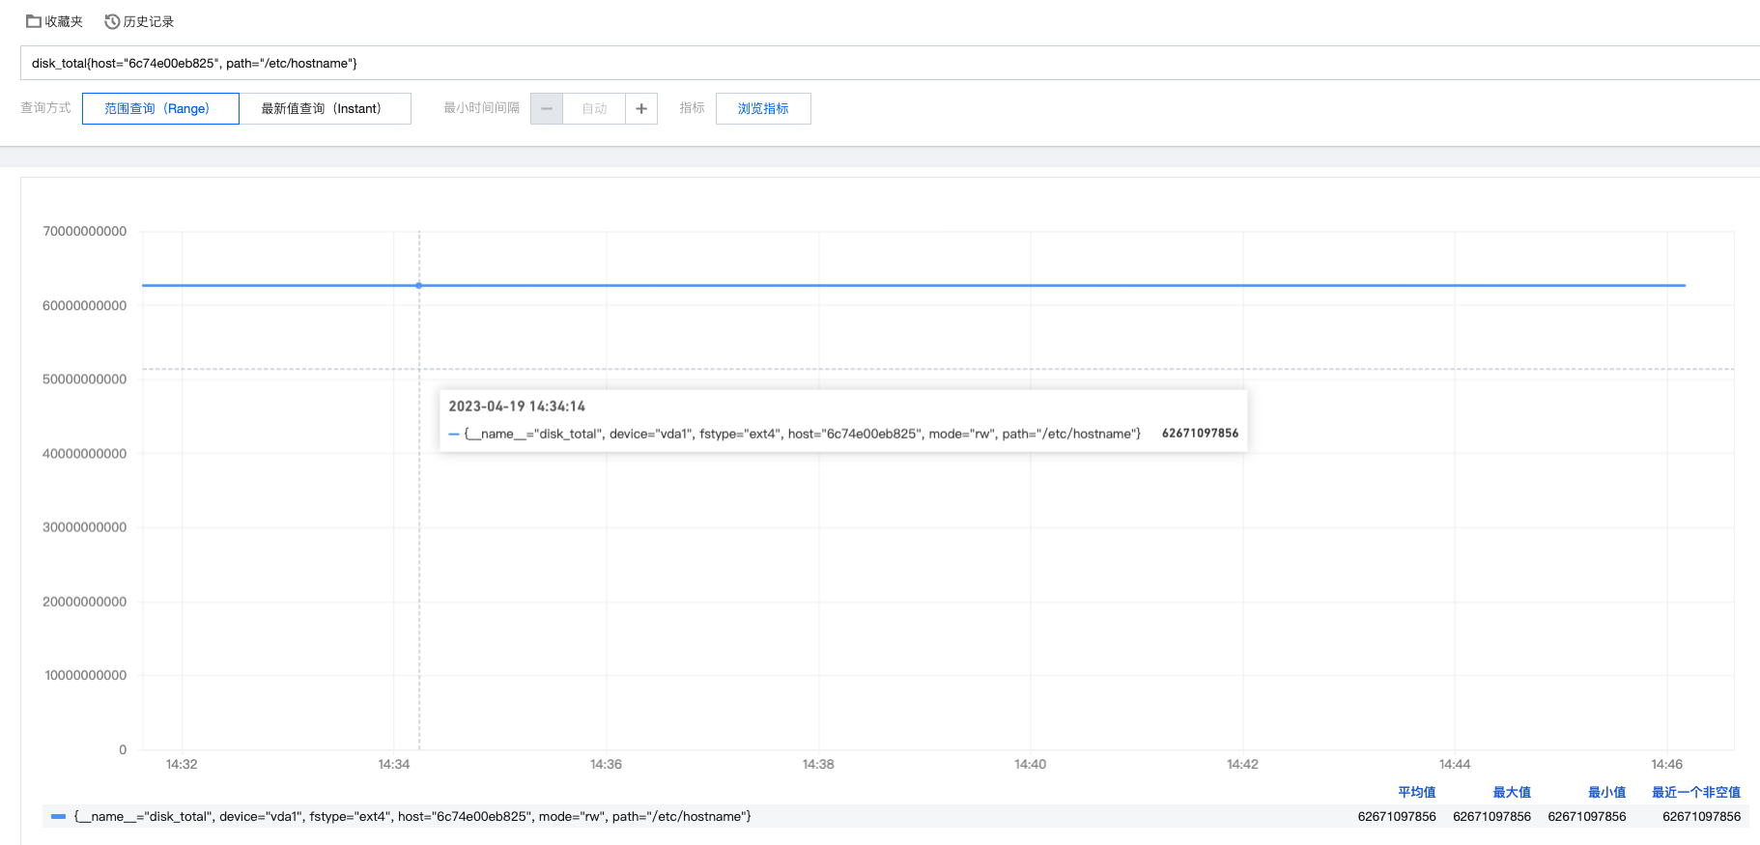Open the 历史记录 history clock icon

[x=112, y=21]
